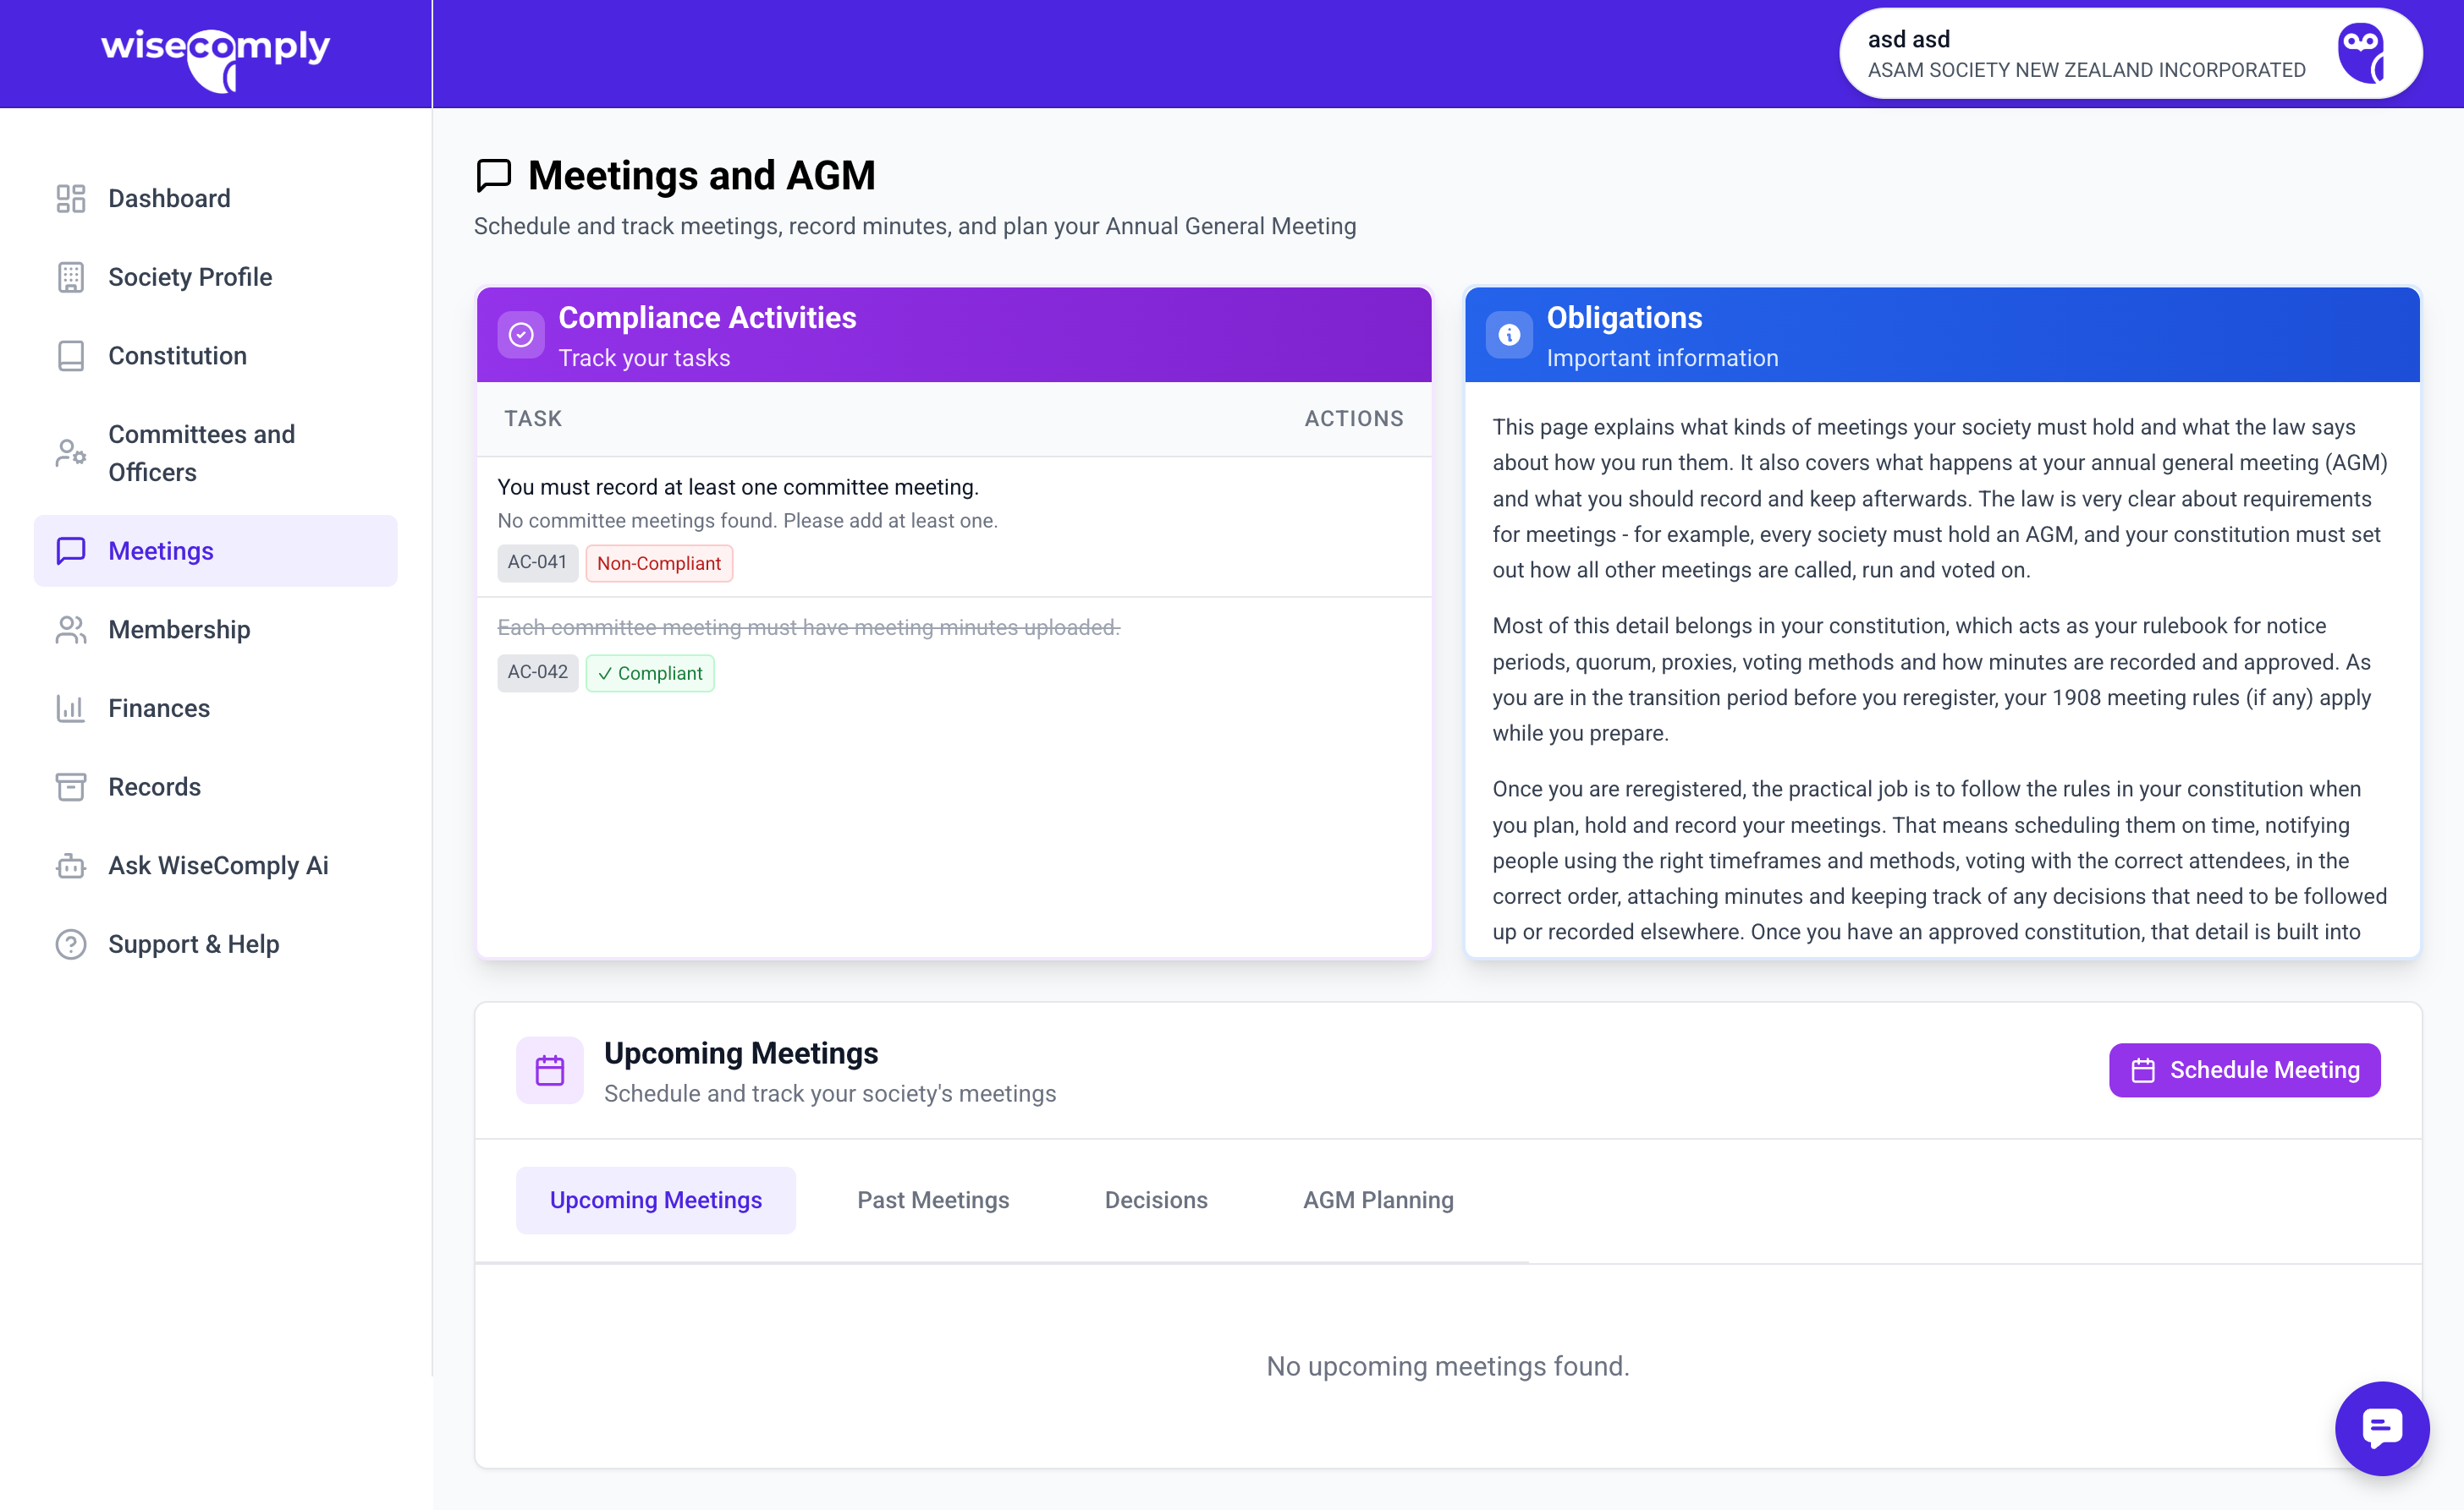The height and width of the screenshot is (1510, 2464).
Task: Select the Committees and Officers people icon
Action: [x=70, y=452]
